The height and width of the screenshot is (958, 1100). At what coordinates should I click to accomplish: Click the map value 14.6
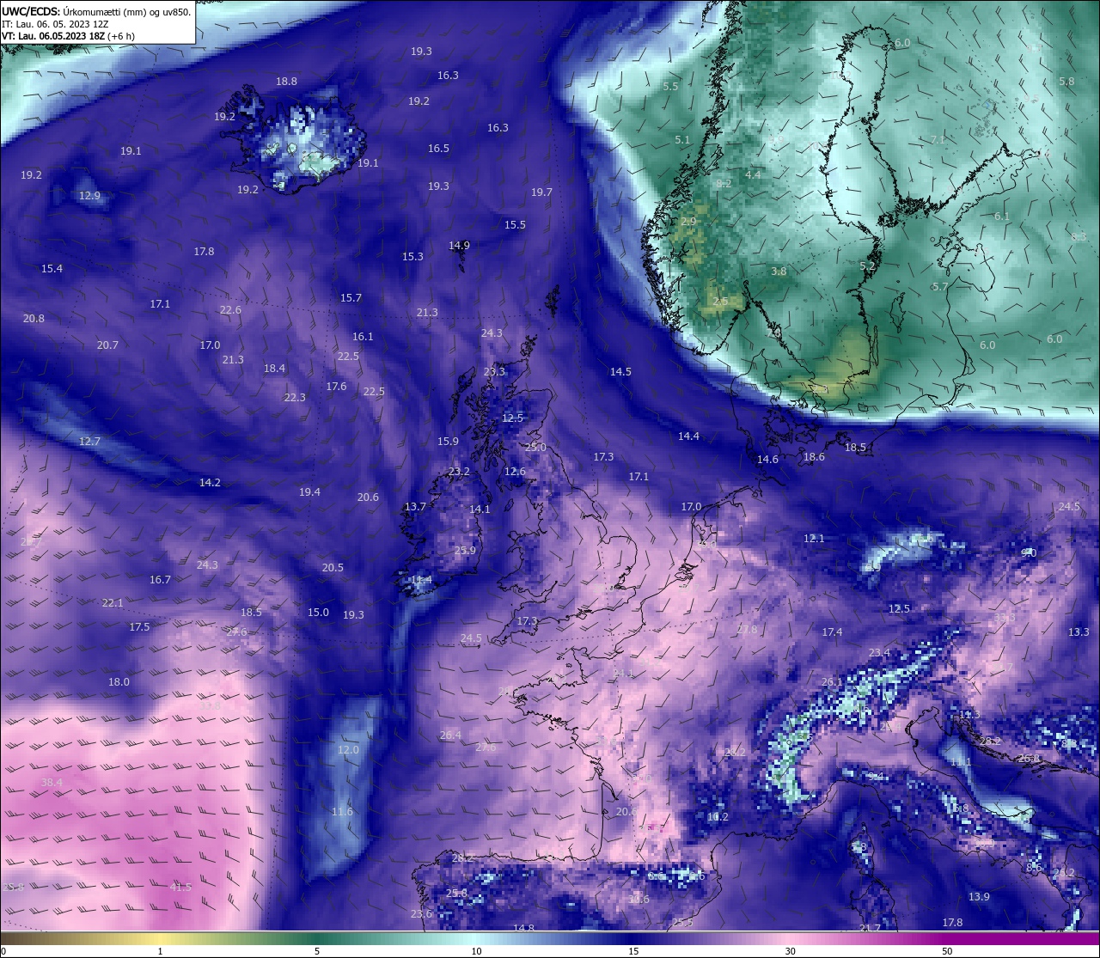click(767, 460)
